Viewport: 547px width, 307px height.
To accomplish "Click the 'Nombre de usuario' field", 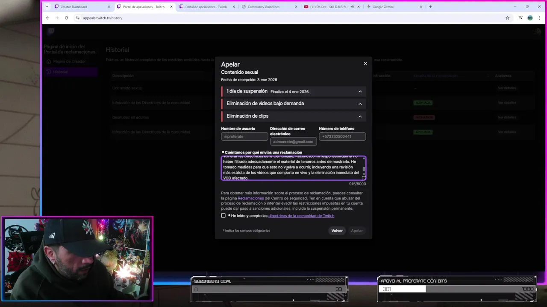I will [244, 136].
